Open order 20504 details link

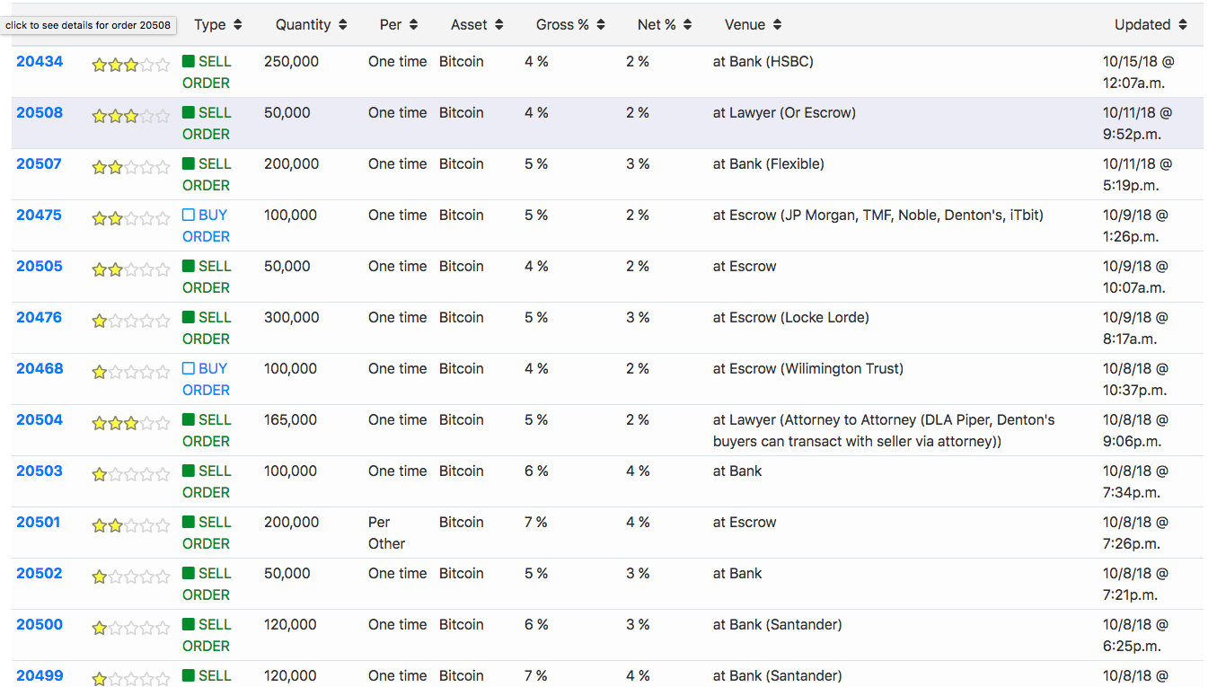click(40, 420)
